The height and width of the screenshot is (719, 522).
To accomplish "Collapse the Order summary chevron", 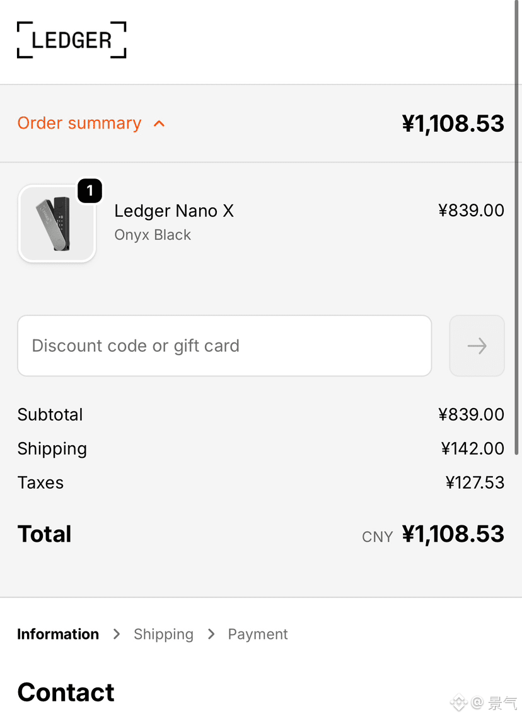I will (159, 124).
